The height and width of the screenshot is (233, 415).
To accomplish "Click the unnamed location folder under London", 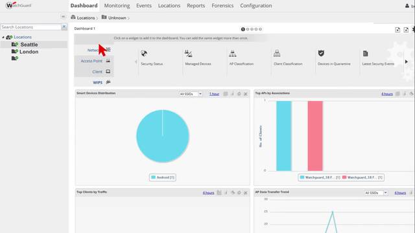I will click(x=15, y=58).
